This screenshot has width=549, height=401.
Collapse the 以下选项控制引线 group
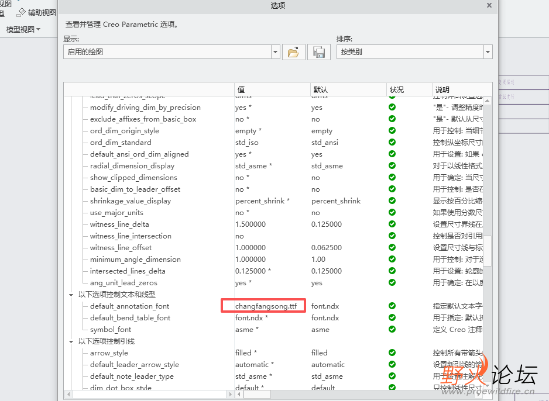click(71, 341)
